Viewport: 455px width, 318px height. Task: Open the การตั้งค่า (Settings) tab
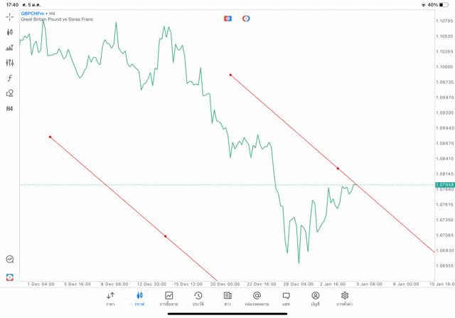pyautogui.click(x=345, y=298)
